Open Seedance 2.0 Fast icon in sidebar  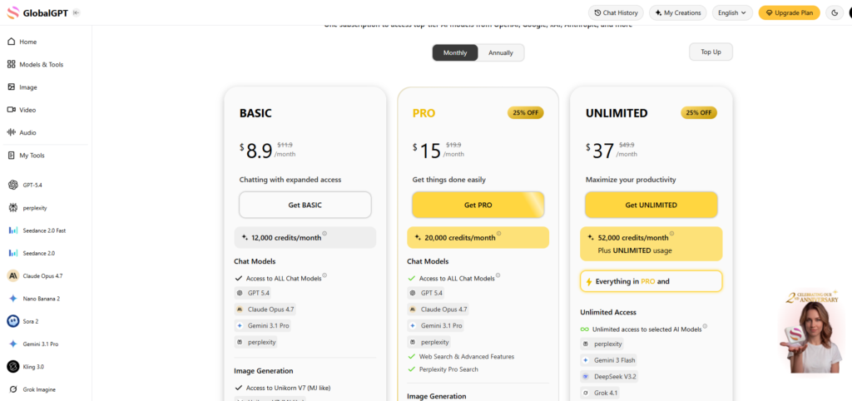click(x=13, y=230)
